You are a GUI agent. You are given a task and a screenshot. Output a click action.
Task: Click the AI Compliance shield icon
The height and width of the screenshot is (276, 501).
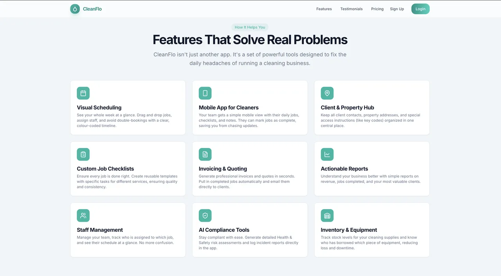click(205, 215)
